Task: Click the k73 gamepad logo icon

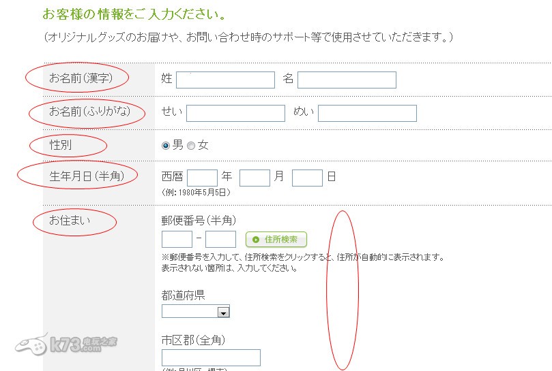Action: tap(31, 344)
